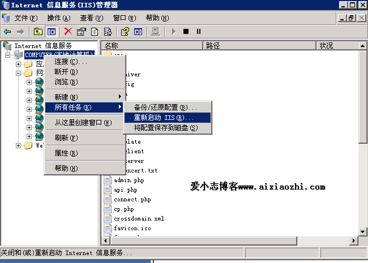Screen dimensions: 368x263
Task: Open the 查看(V) menu
Action: coord(92,18)
